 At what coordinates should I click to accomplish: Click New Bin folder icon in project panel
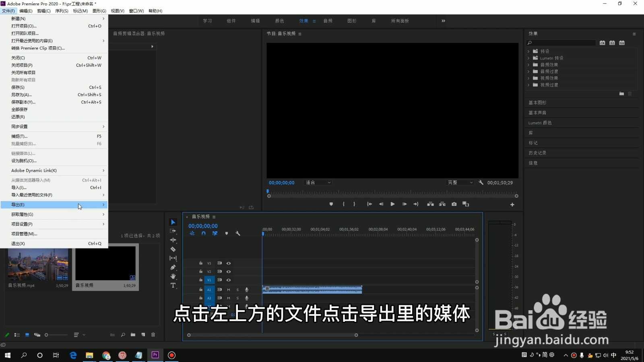coord(133,335)
